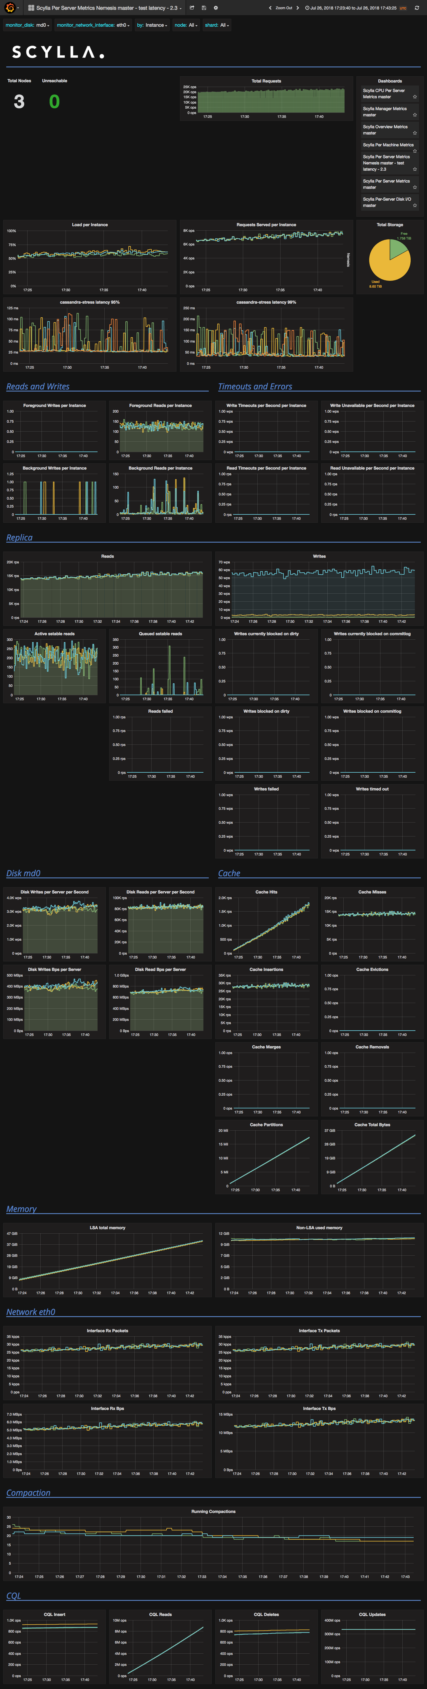Share the dashboard using the share icon

click(x=192, y=8)
